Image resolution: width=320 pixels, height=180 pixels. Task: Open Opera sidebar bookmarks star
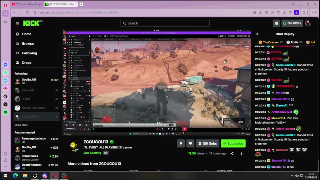(x=5, y=21)
